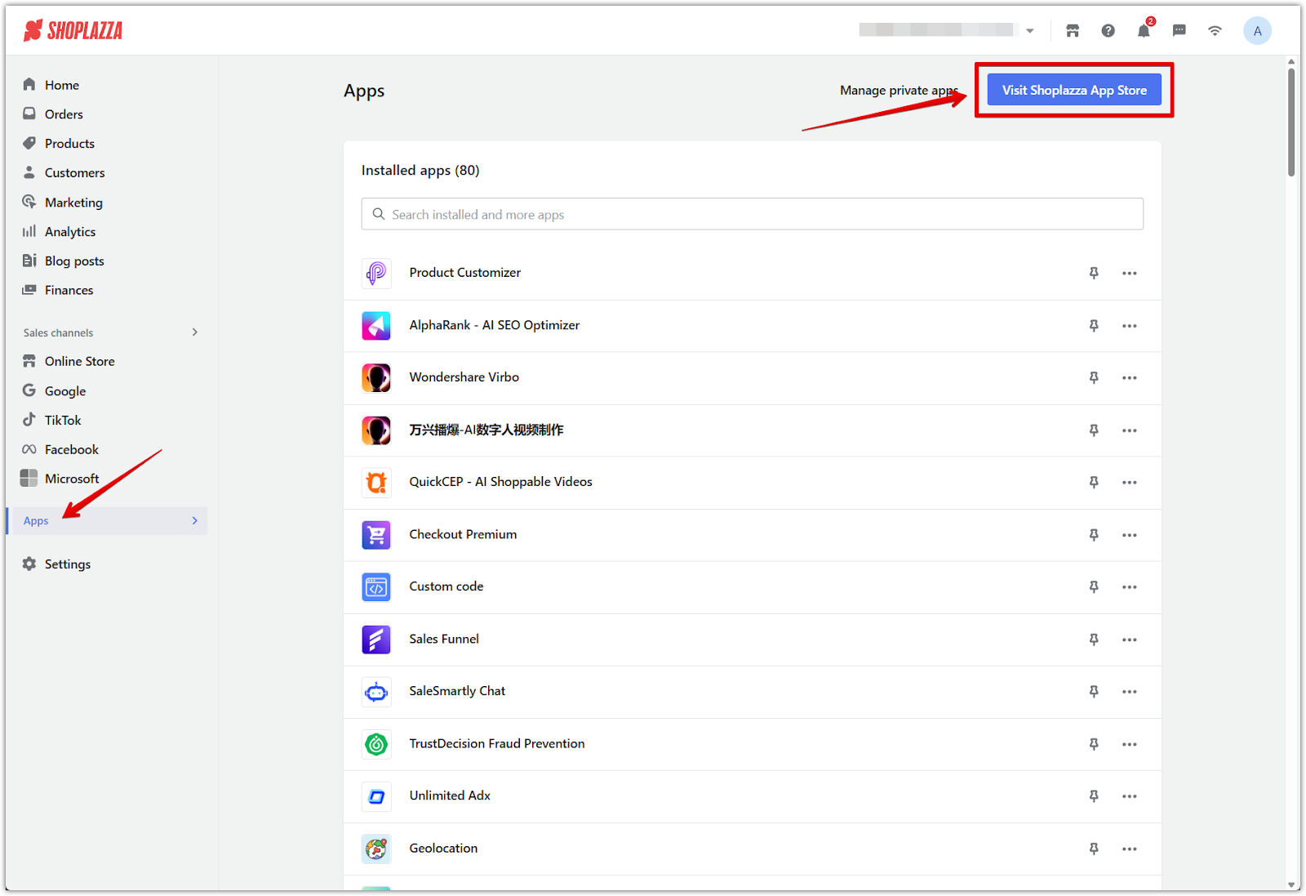Pin QuickCEP - AI Shoppable Videos

pyautogui.click(x=1094, y=482)
